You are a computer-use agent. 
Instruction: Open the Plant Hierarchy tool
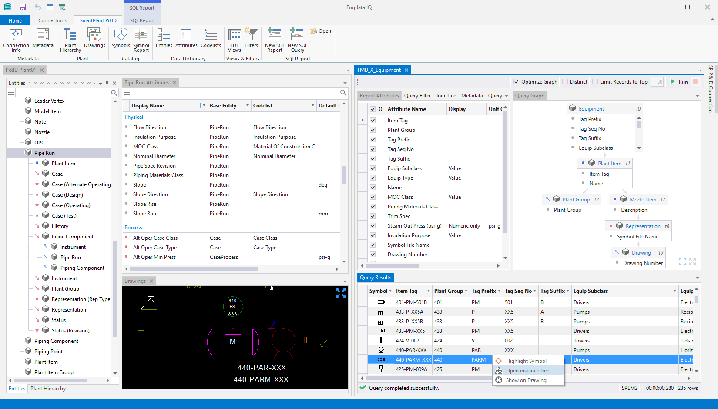(70, 39)
